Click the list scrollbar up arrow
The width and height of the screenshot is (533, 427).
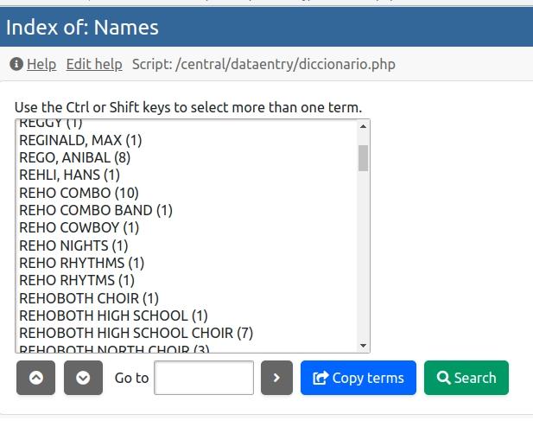pyautogui.click(x=363, y=127)
